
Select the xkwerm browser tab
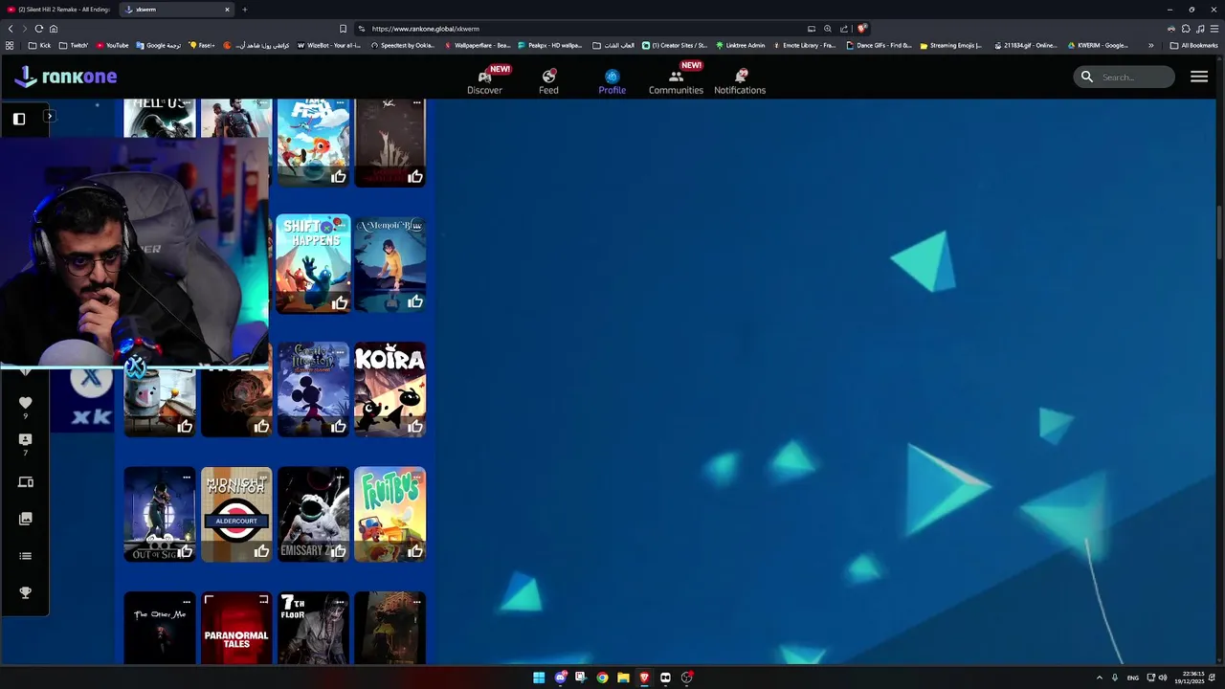pos(177,10)
